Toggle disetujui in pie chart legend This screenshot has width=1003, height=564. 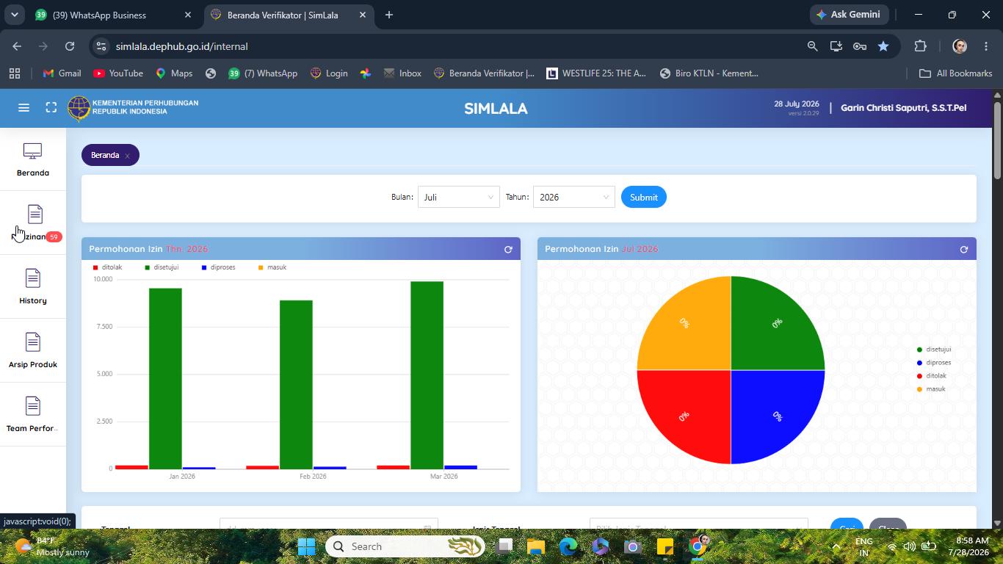(x=934, y=350)
